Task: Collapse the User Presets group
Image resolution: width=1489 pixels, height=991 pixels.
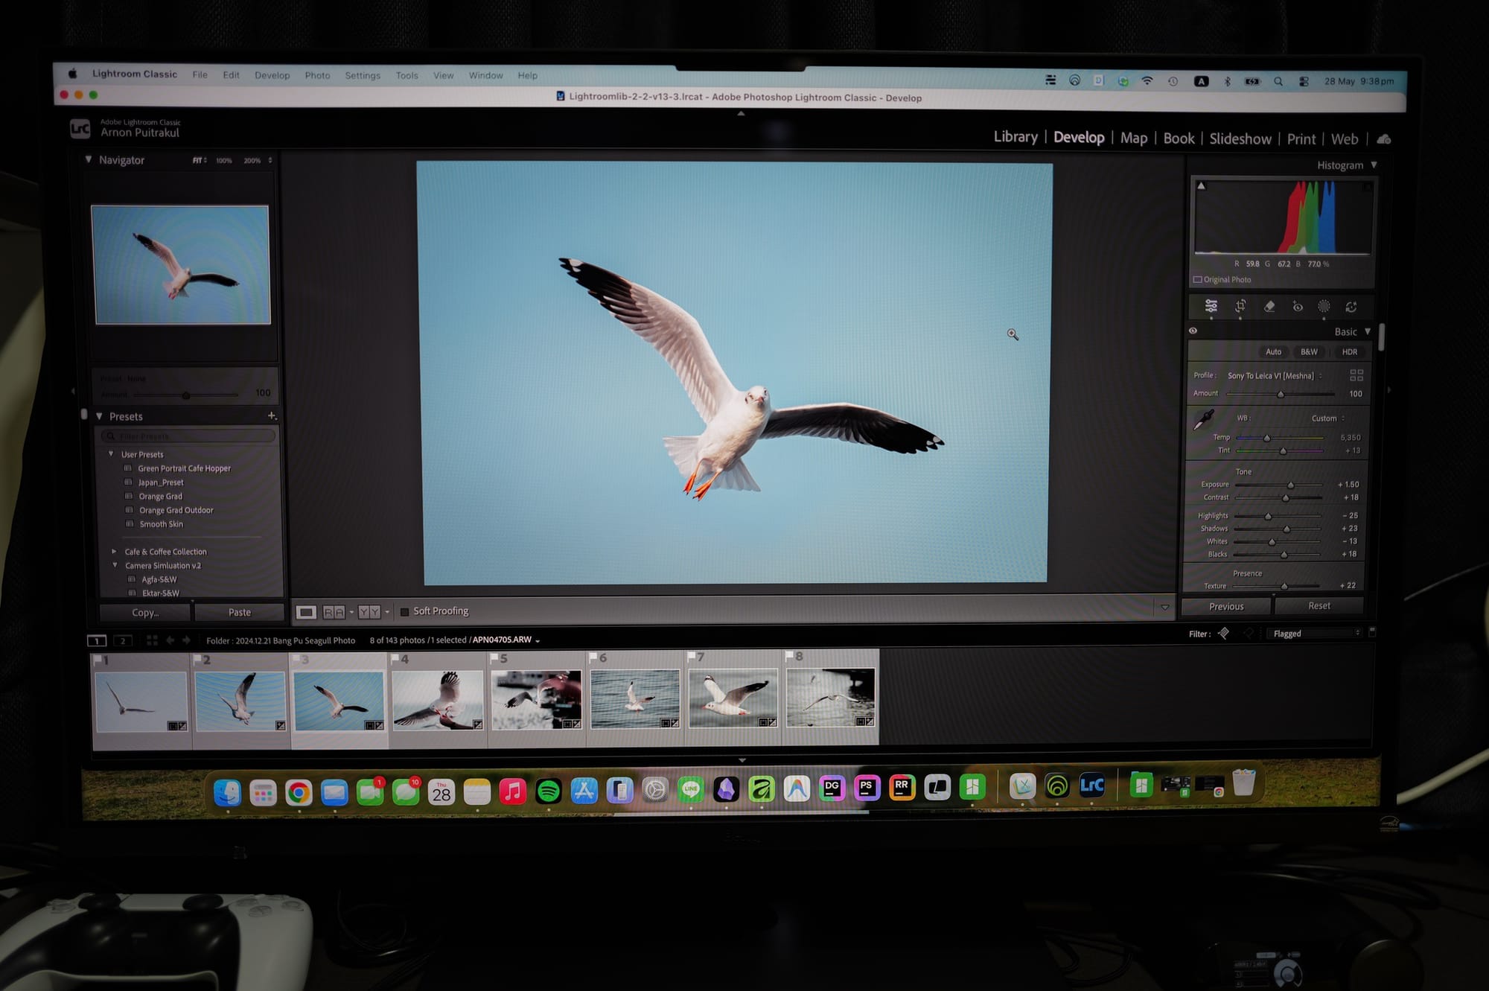Action: pyautogui.click(x=111, y=454)
